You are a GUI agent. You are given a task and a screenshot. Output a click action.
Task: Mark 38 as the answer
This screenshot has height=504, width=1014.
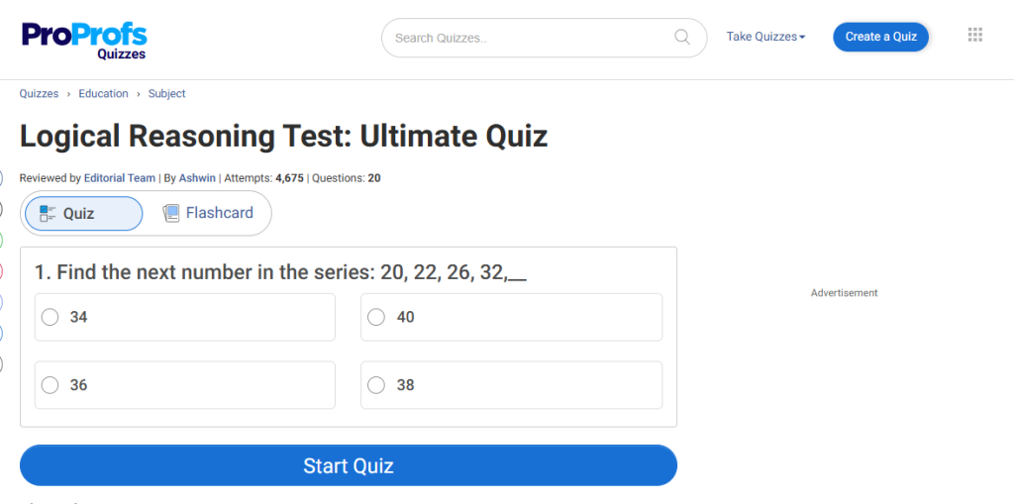(376, 385)
